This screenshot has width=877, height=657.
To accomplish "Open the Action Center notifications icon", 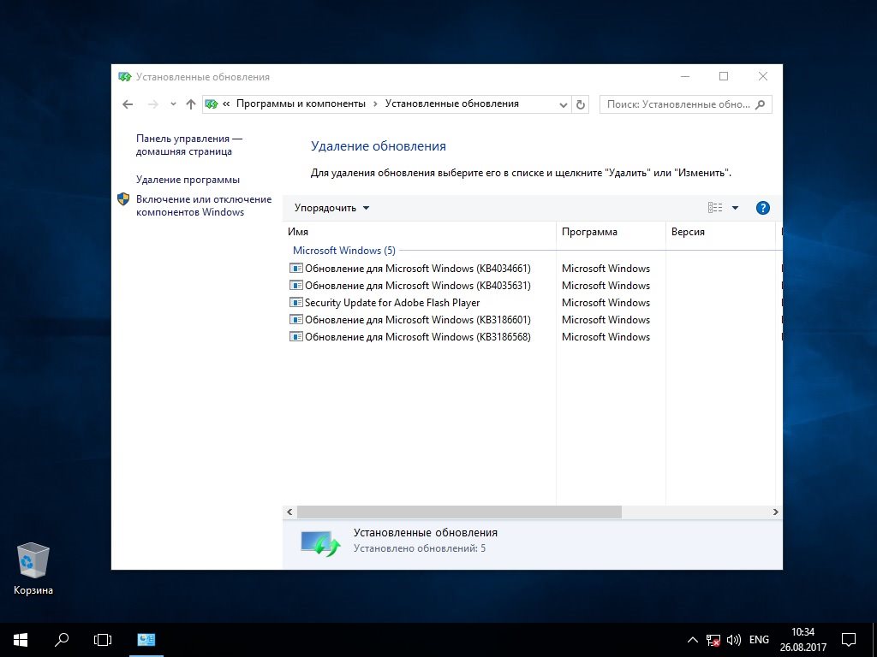I will [848, 639].
